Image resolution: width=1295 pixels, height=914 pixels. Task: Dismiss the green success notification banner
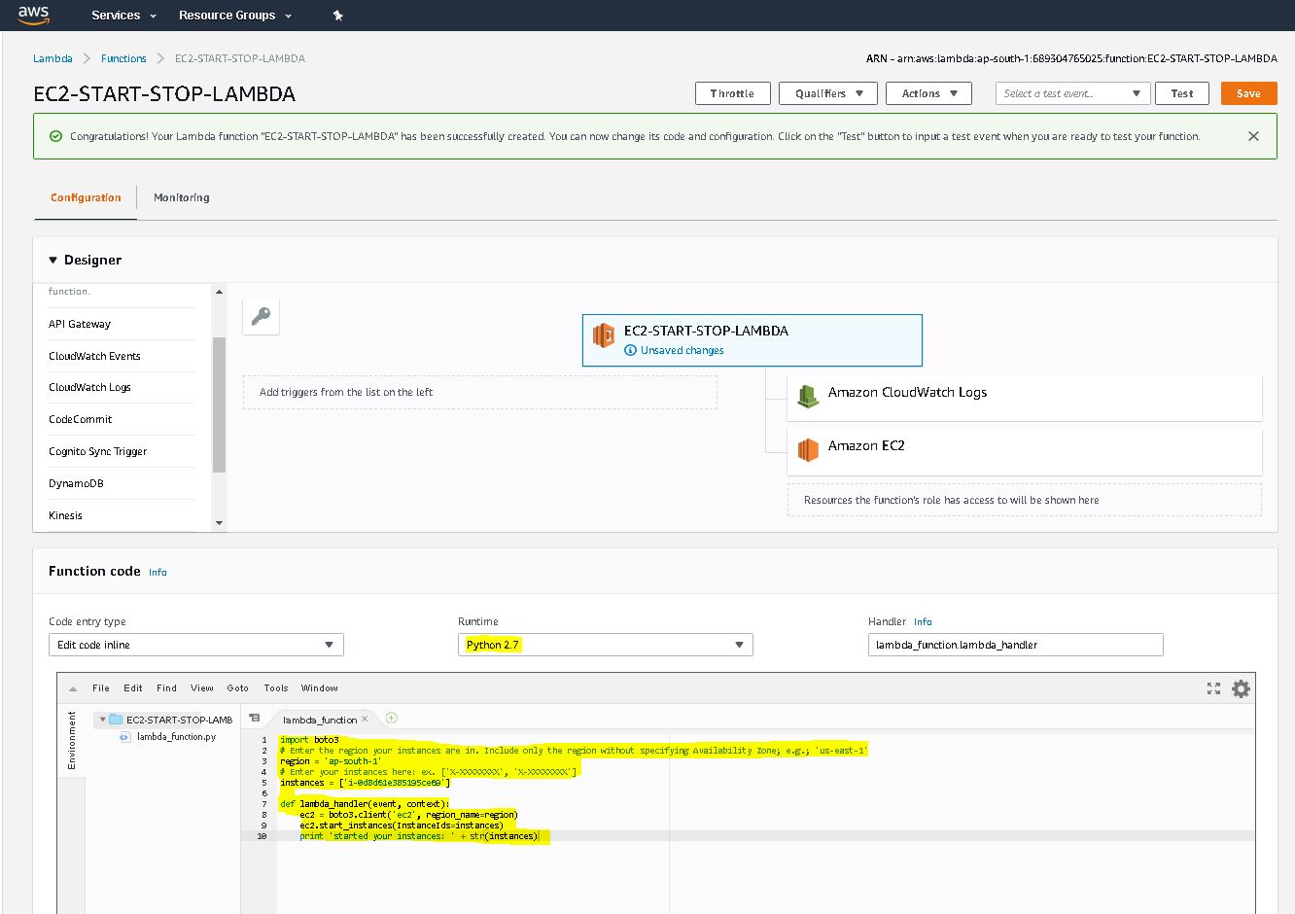coord(1253,136)
